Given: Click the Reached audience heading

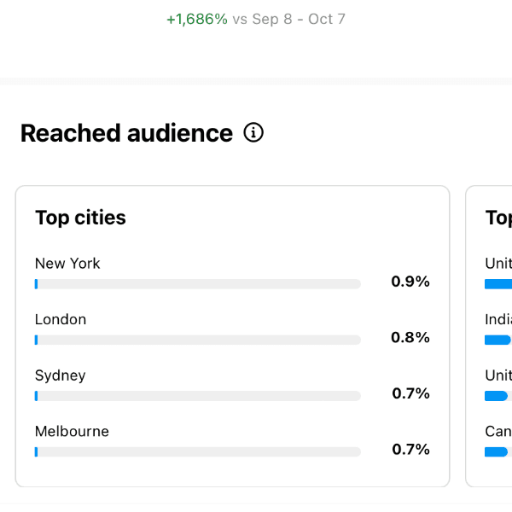Looking at the screenshot, I should point(126,133).
